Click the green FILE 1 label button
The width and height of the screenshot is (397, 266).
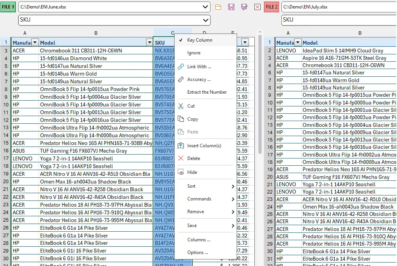(8, 7)
